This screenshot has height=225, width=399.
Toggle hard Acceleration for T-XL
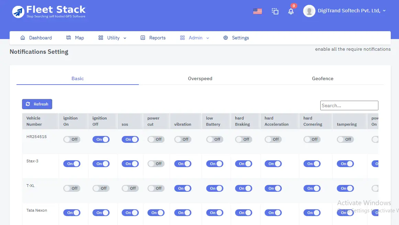273,188
